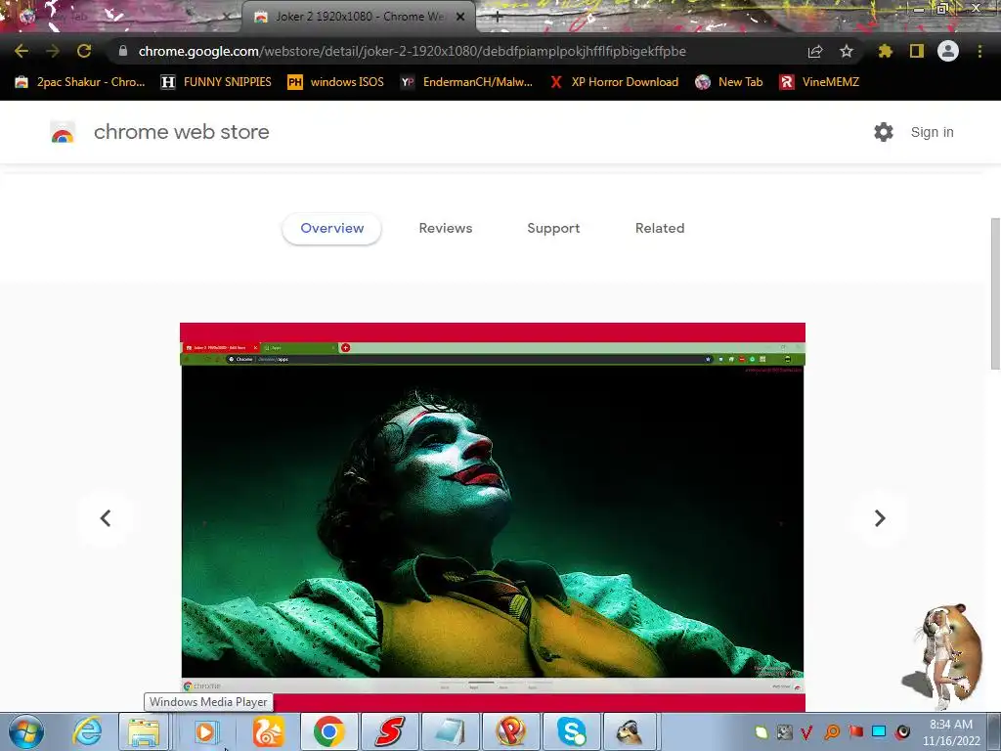The width and height of the screenshot is (1001, 751).
Task: Switch to the Support tab
Action: click(553, 229)
